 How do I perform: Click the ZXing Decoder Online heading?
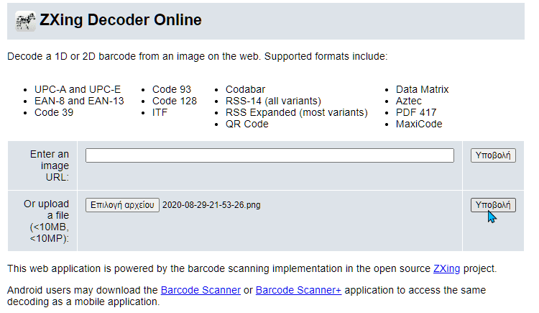(x=120, y=20)
